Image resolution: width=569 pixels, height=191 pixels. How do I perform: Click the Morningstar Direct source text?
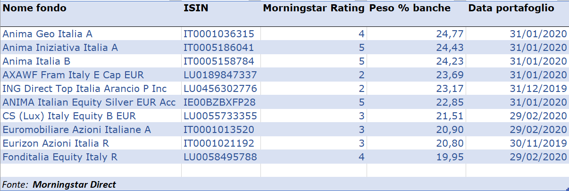(x=74, y=185)
